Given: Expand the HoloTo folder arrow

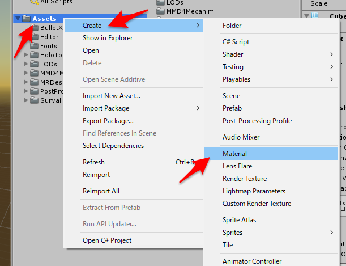Looking at the screenshot, I should point(26,55).
